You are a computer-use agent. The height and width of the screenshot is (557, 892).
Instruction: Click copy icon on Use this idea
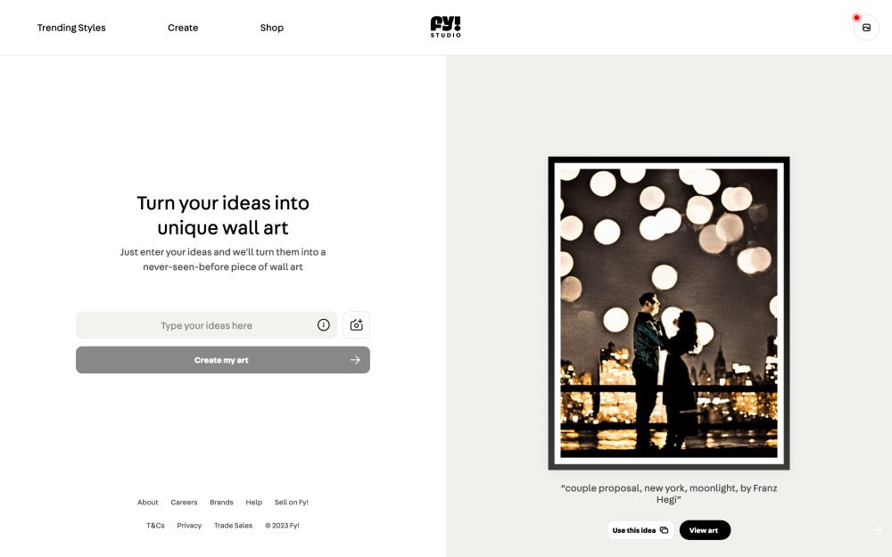[664, 530]
